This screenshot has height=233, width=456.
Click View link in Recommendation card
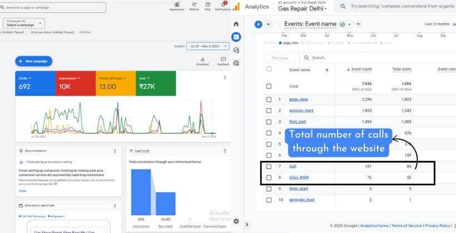(x=22, y=191)
